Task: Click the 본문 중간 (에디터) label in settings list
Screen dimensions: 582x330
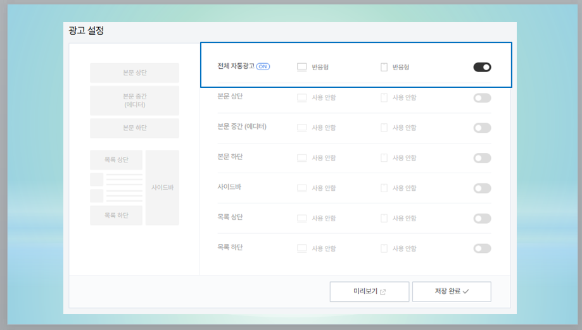Action: 242,126
